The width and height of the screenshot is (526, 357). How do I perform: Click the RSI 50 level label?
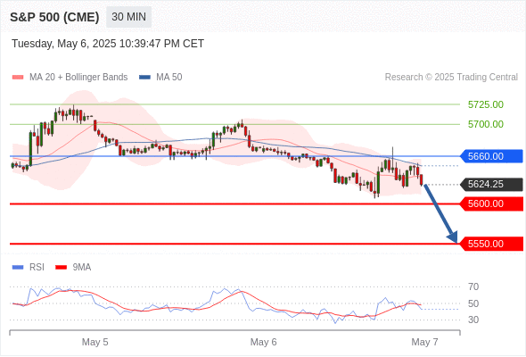tap(473, 303)
